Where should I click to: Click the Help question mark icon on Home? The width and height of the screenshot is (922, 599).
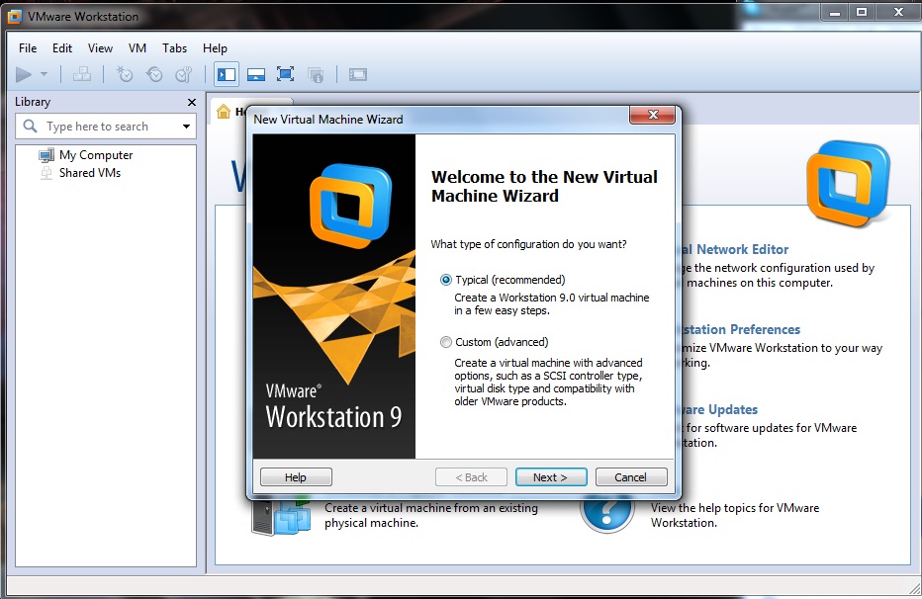(x=606, y=514)
